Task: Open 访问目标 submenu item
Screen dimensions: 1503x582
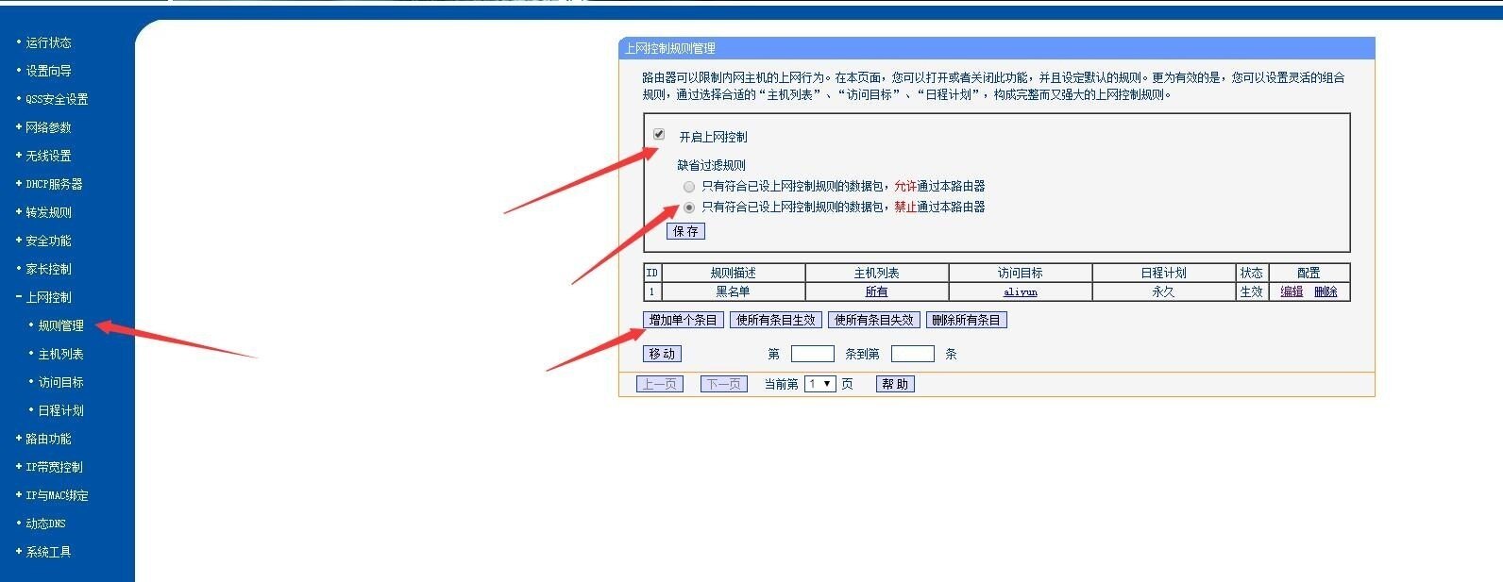Action: (x=60, y=382)
